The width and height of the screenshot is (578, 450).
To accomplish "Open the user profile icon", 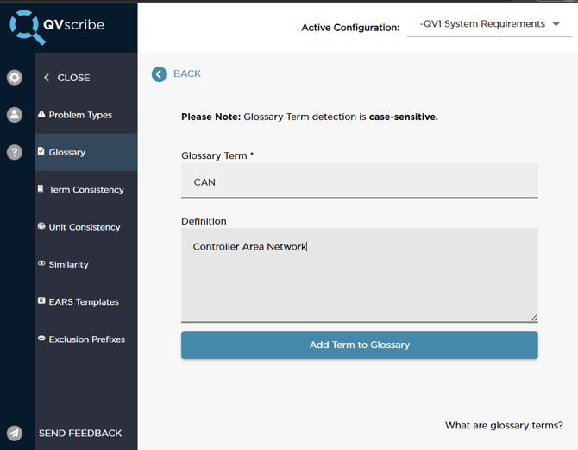I will tap(15, 115).
